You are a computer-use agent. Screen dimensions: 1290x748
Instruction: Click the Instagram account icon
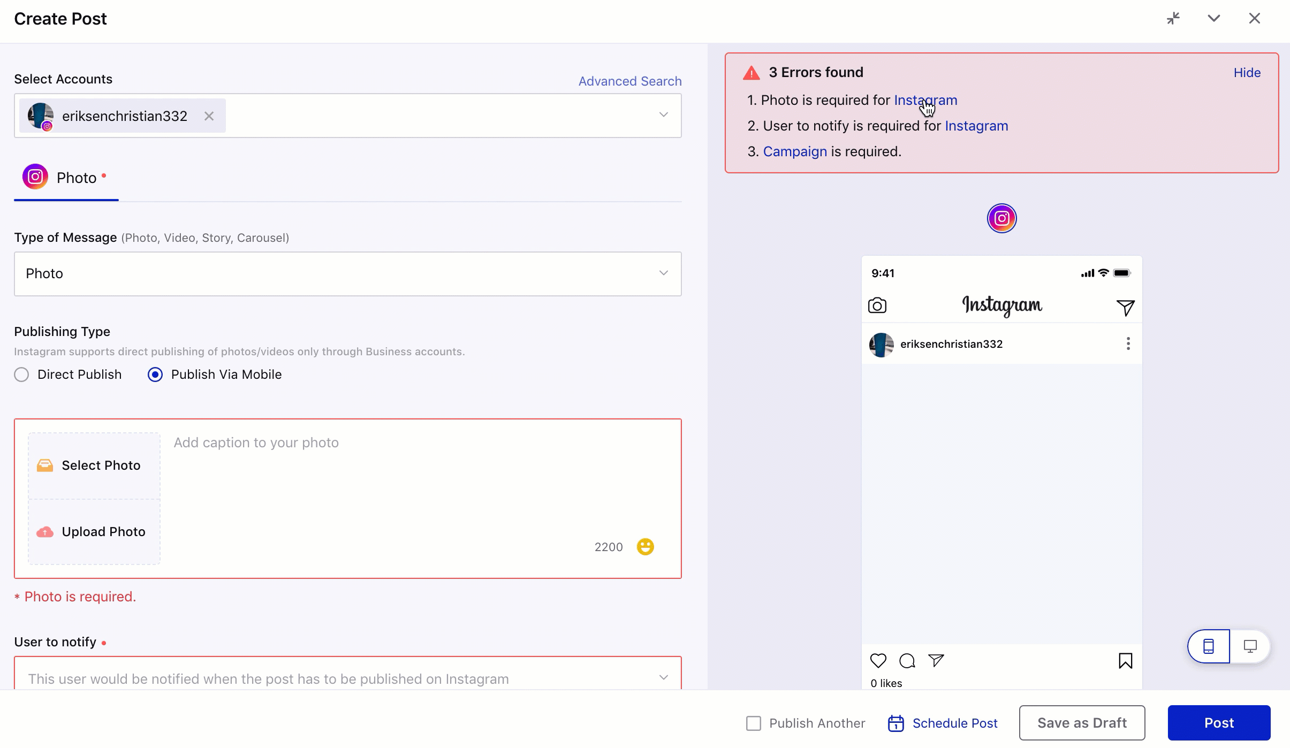[1001, 218]
